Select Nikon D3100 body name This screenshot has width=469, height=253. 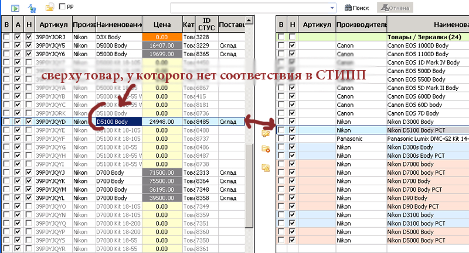pyautogui.click(x=410, y=215)
